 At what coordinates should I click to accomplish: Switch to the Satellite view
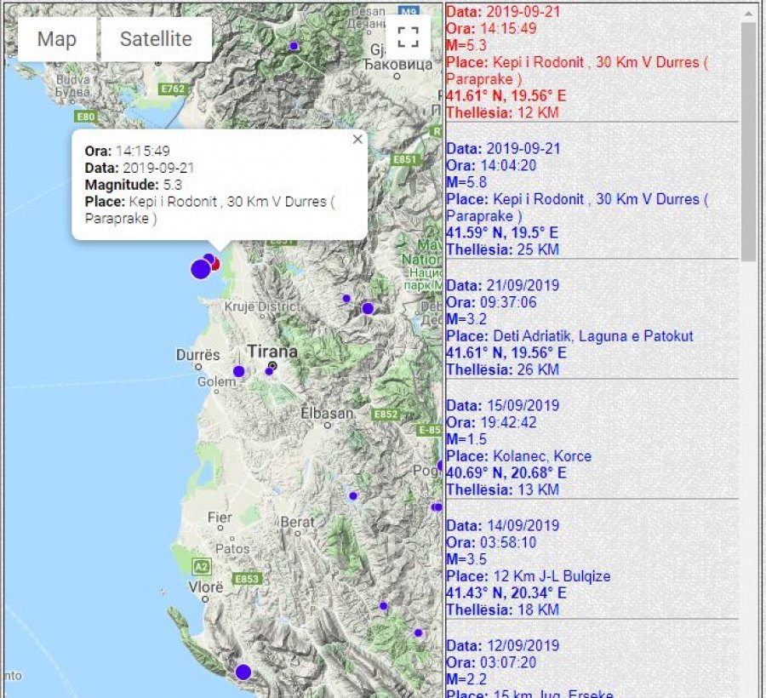click(156, 39)
